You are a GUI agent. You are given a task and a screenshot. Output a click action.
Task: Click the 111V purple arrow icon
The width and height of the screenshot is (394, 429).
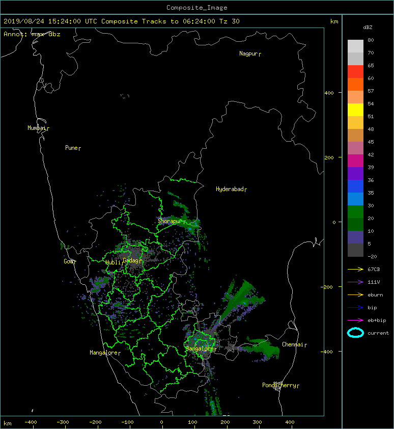(x=355, y=282)
